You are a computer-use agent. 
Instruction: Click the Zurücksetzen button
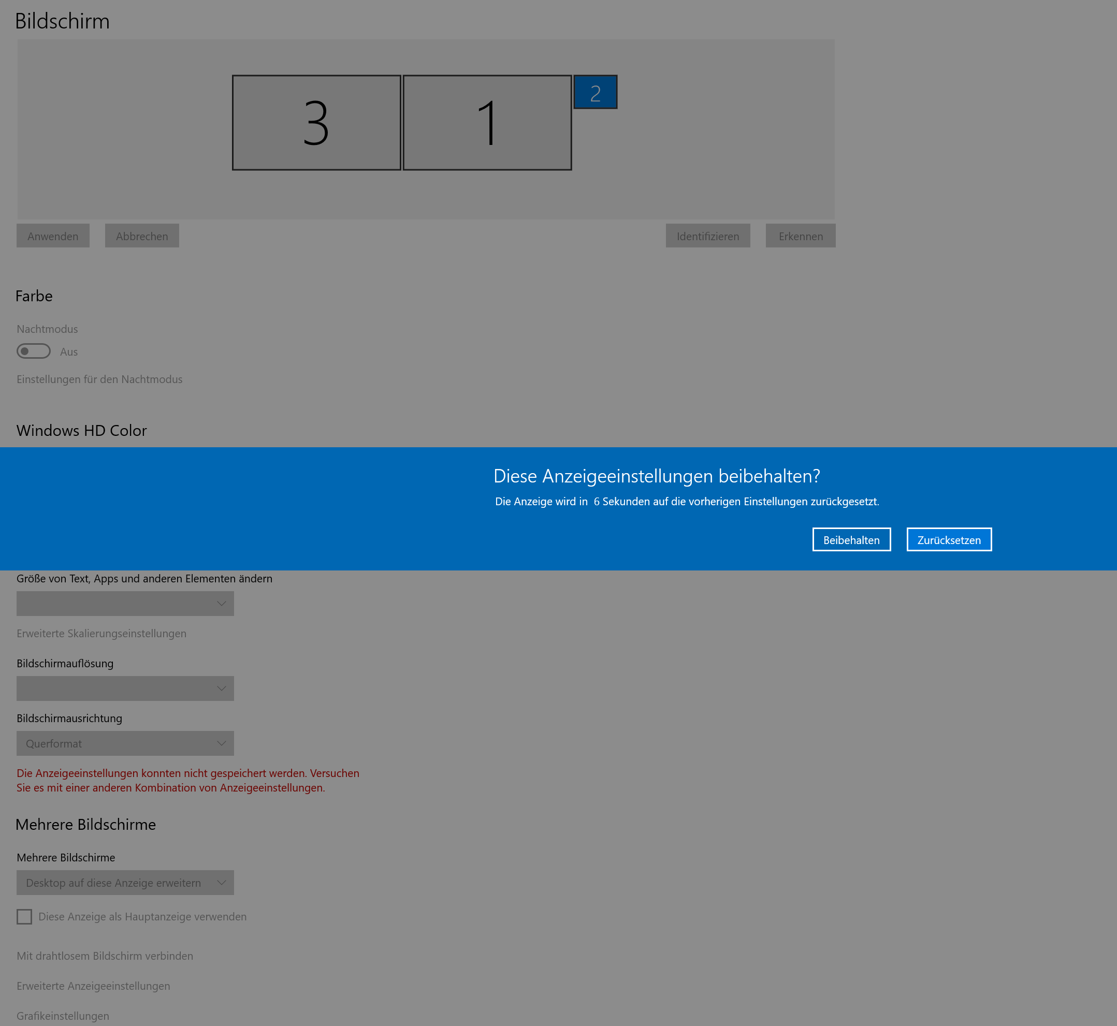(949, 539)
